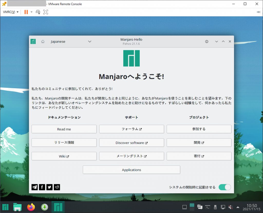
Task: Click the home icon in Manjaro Hello
Action: tap(43, 42)
